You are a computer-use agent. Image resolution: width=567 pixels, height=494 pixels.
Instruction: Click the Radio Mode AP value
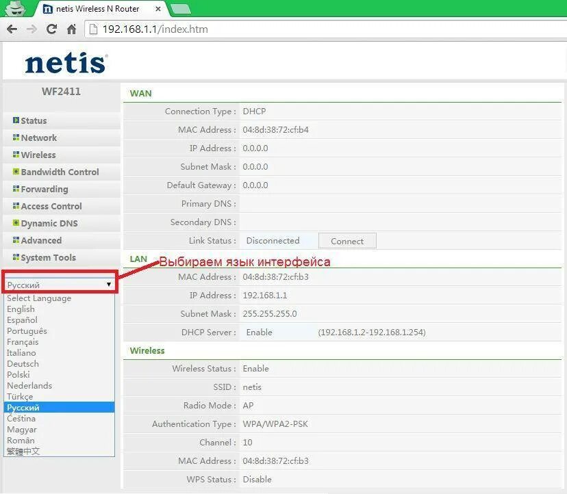click(248, 406)
